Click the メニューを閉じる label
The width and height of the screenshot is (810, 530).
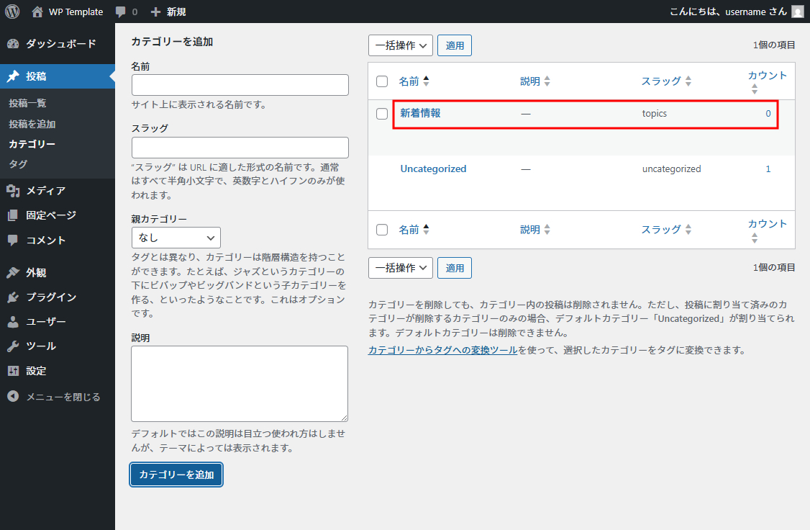(63, 397)
